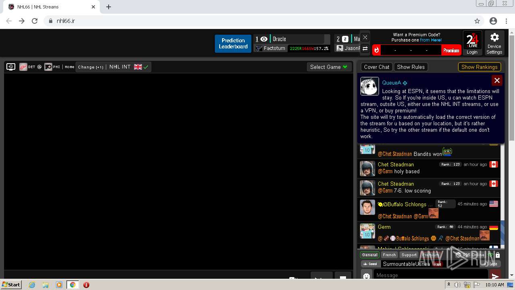The image size is (515, 290).
Task: Click the 925 Online counter
Action: 470,255
